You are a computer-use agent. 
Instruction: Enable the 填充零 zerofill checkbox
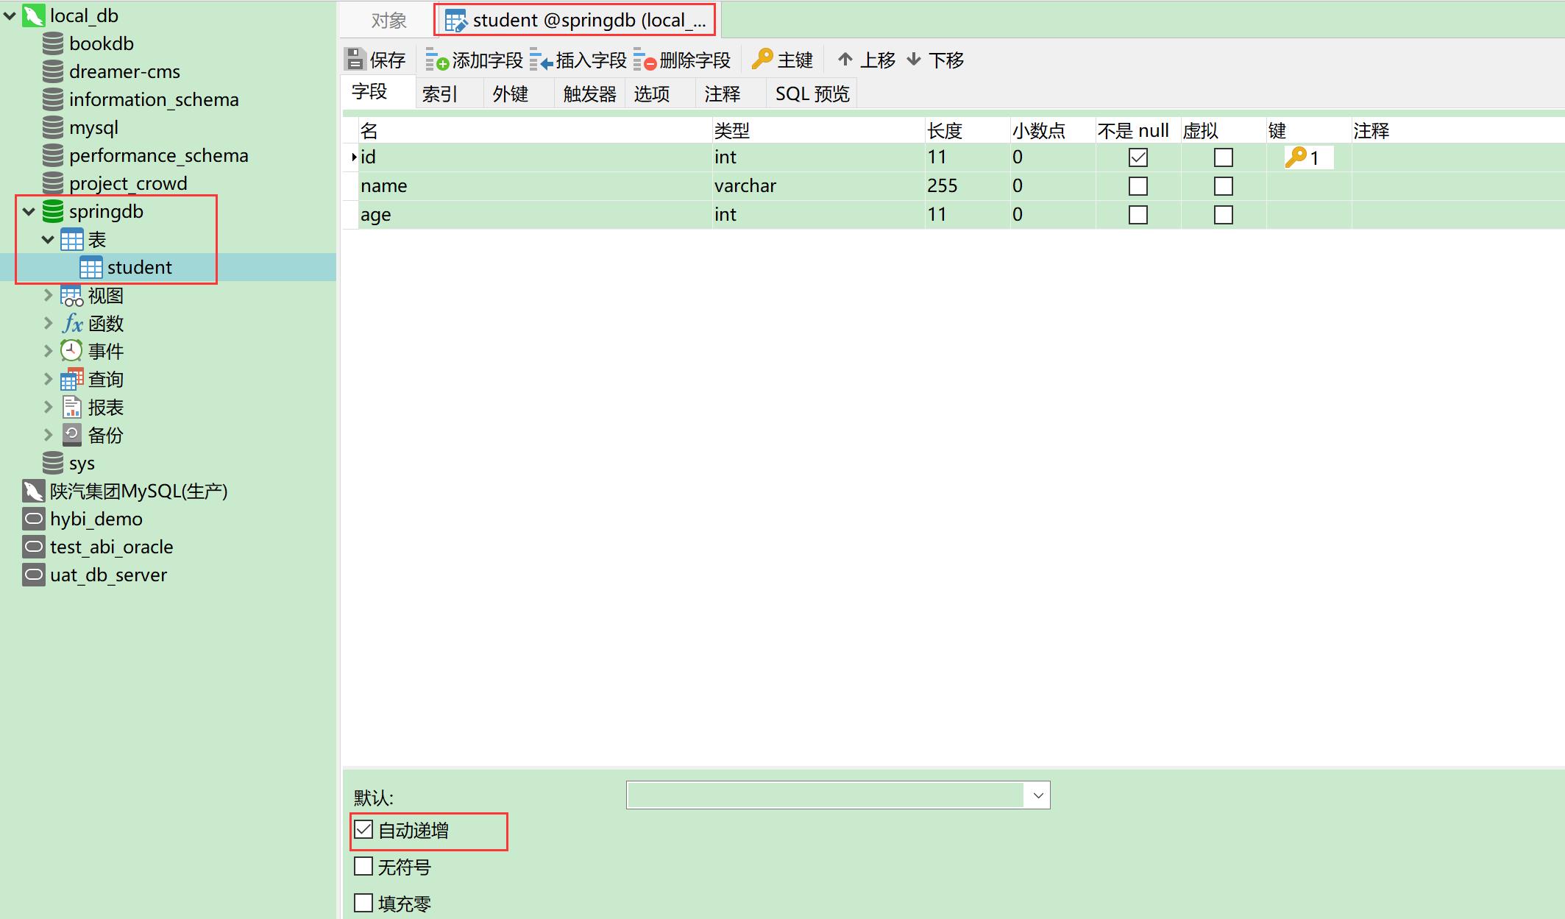pos(363,903)
